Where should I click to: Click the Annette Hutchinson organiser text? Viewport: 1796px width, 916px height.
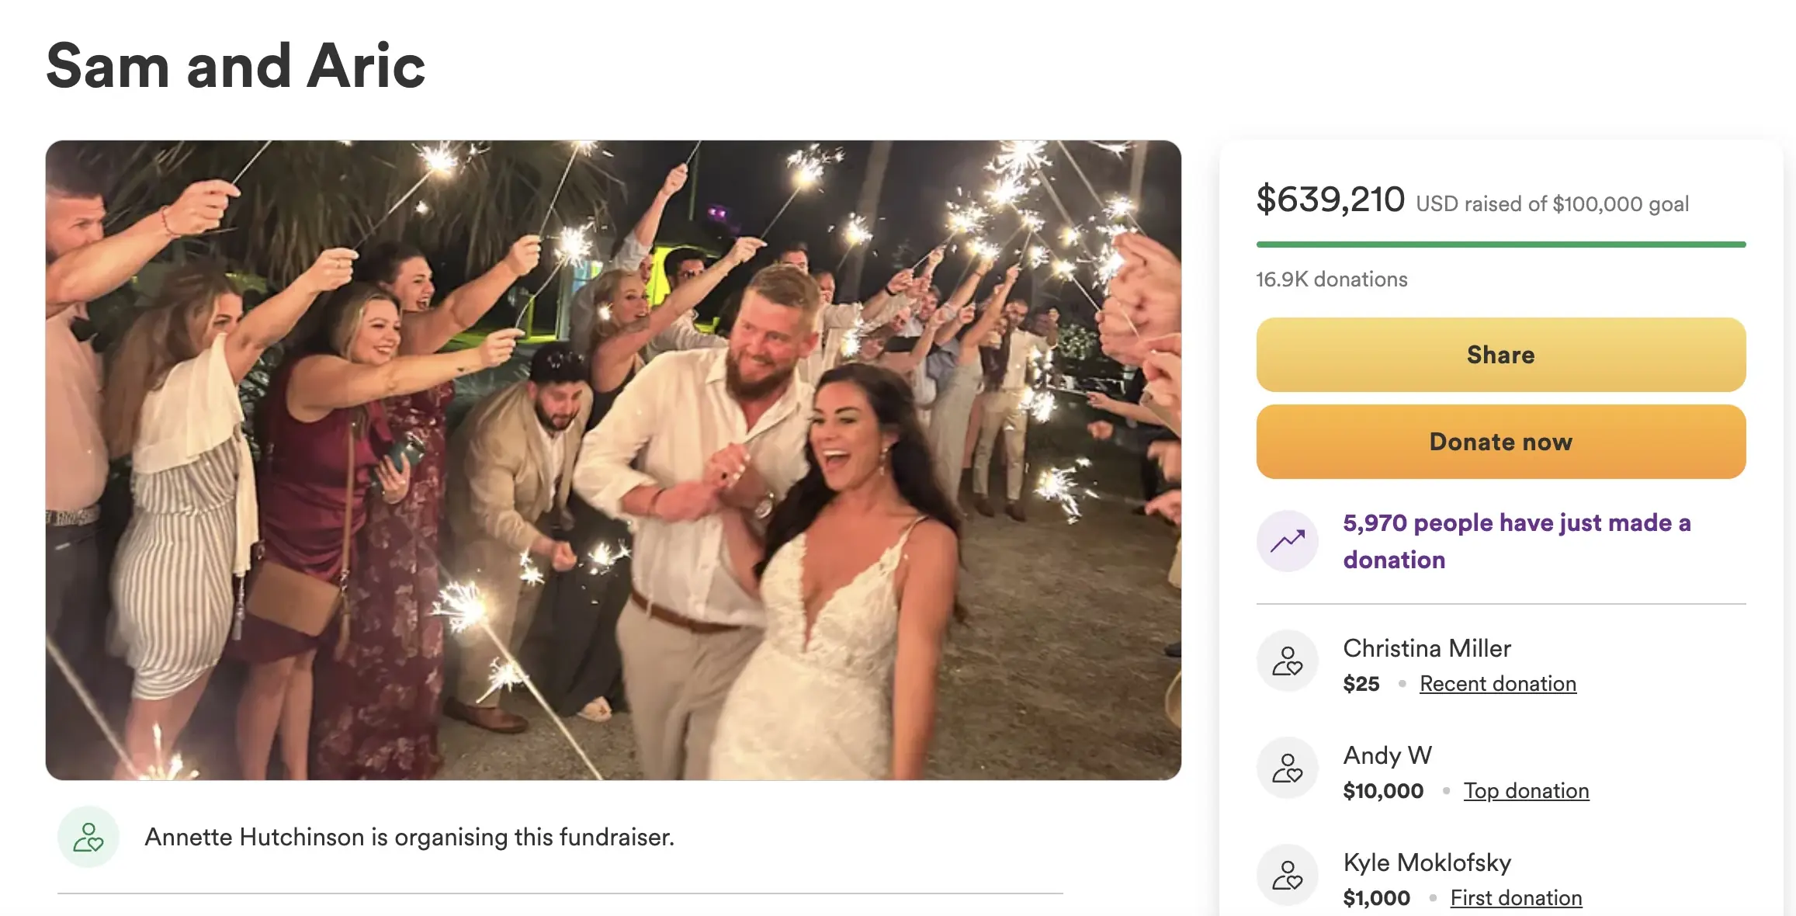[x=409, y=837]
